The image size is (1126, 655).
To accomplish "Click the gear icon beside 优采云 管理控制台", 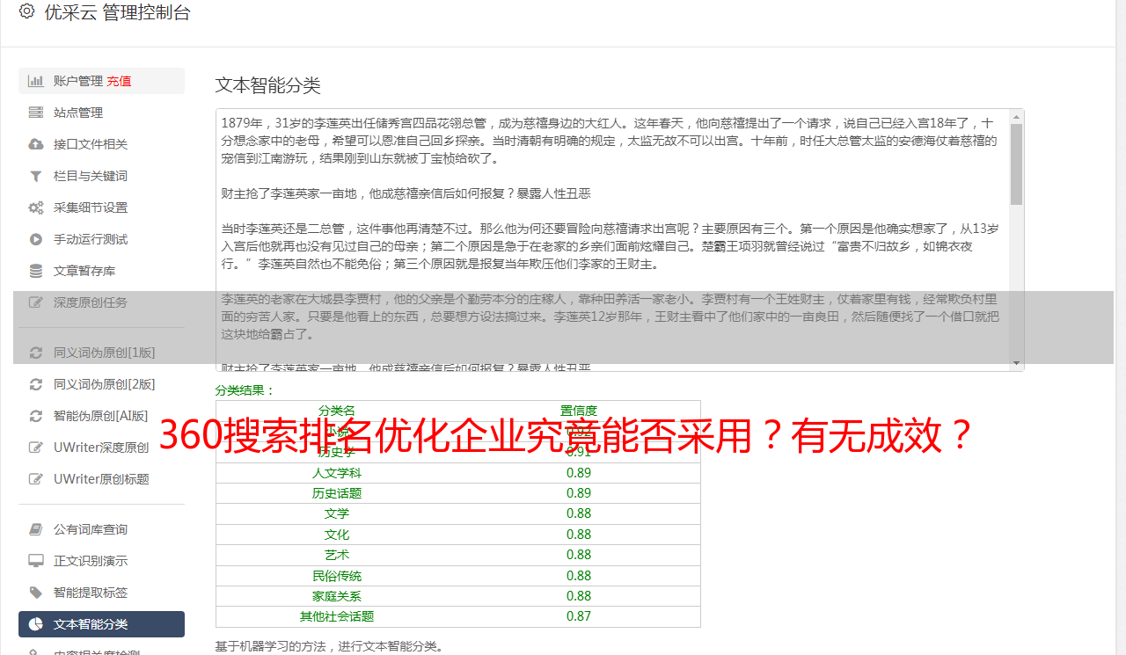I will pos(26,11).
